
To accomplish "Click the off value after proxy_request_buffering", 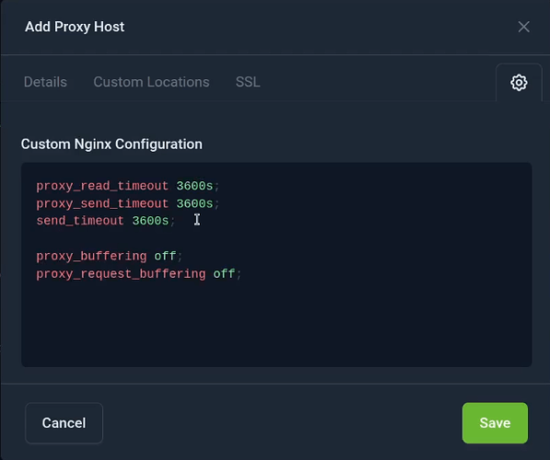I will [224, 273].
